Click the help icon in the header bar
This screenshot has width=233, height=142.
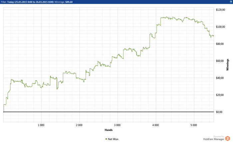pos(231,2)
